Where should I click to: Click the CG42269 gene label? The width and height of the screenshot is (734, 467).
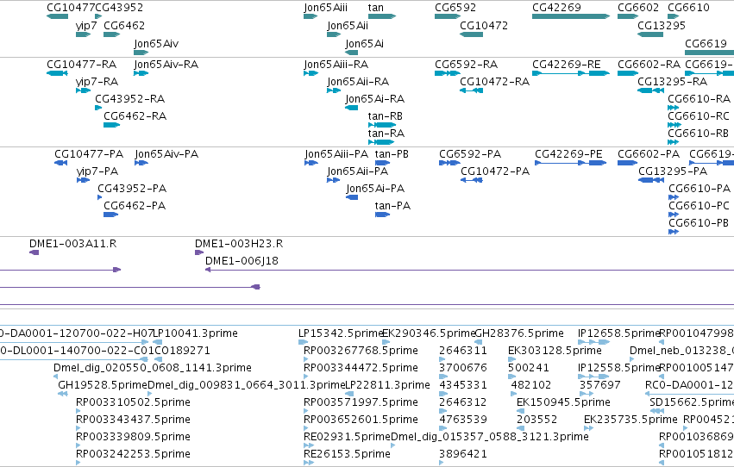point(556,8)
